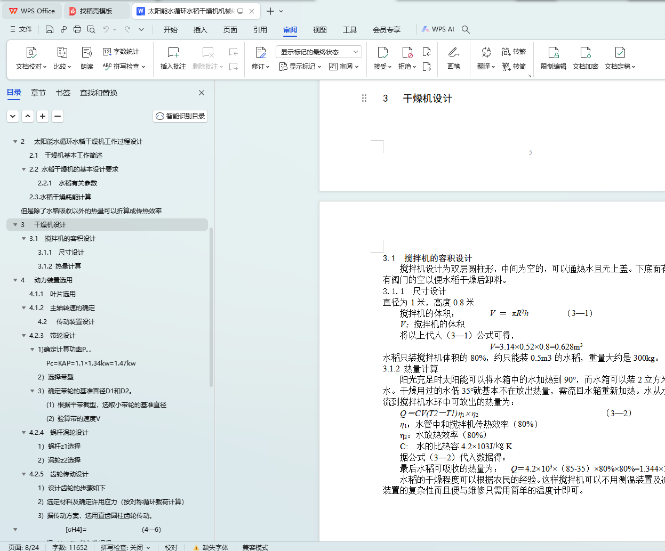Viewport: 665px width, 551px height.
Task: Open the 文件 menu
Action: pos(21,29)
